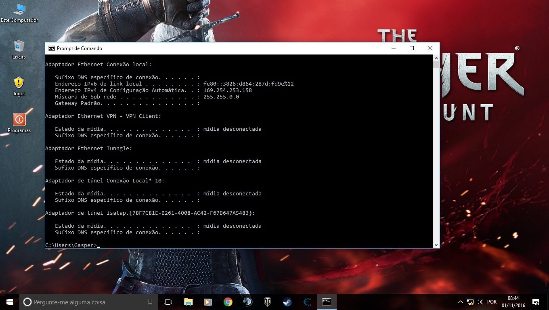Open the blue gear-shaped taskbar icon
Screen dimensions: 549x310
[x=307, y=302]
